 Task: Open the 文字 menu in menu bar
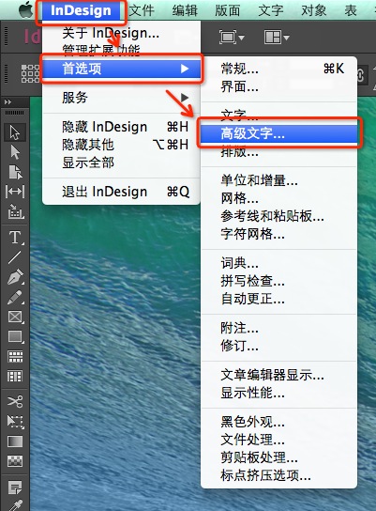[x=271, y=10]
